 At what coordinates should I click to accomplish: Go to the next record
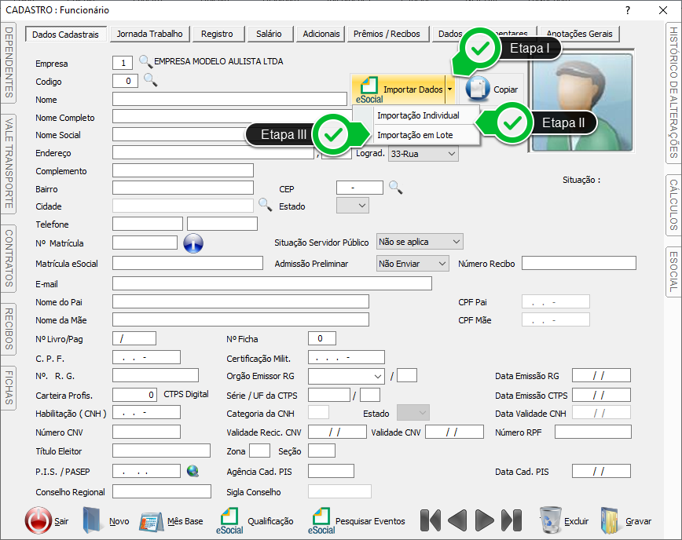click(x=484, y=520)
